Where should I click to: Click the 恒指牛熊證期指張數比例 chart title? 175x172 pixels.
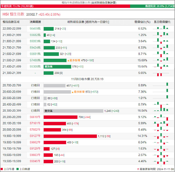tap(89, 3)
